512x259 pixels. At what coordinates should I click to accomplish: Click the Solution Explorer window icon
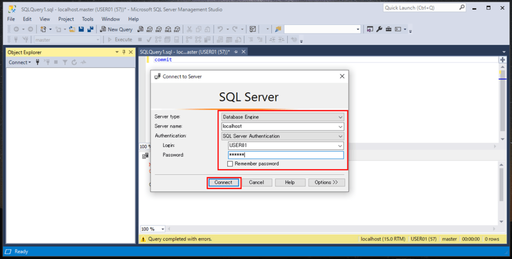click(x=370, y=29)
